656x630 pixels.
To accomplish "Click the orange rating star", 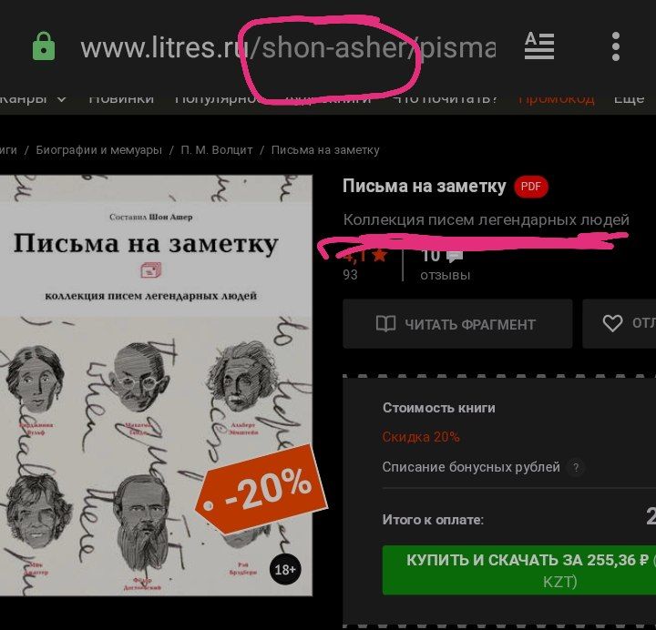I will pyautogui.click(x=379, y=255).
